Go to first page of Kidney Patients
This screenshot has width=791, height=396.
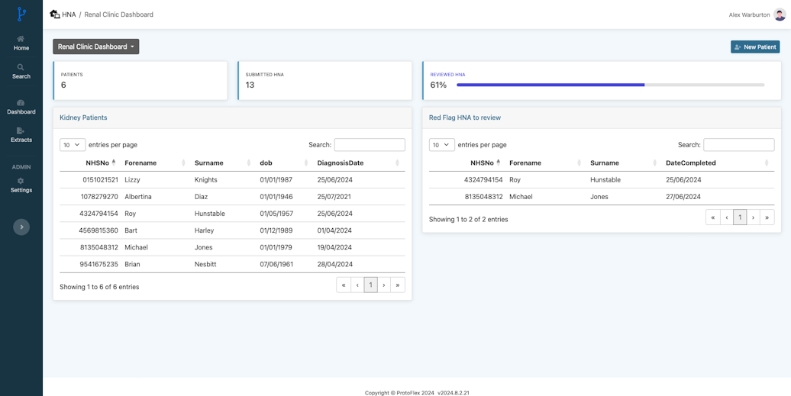[344, 285]
